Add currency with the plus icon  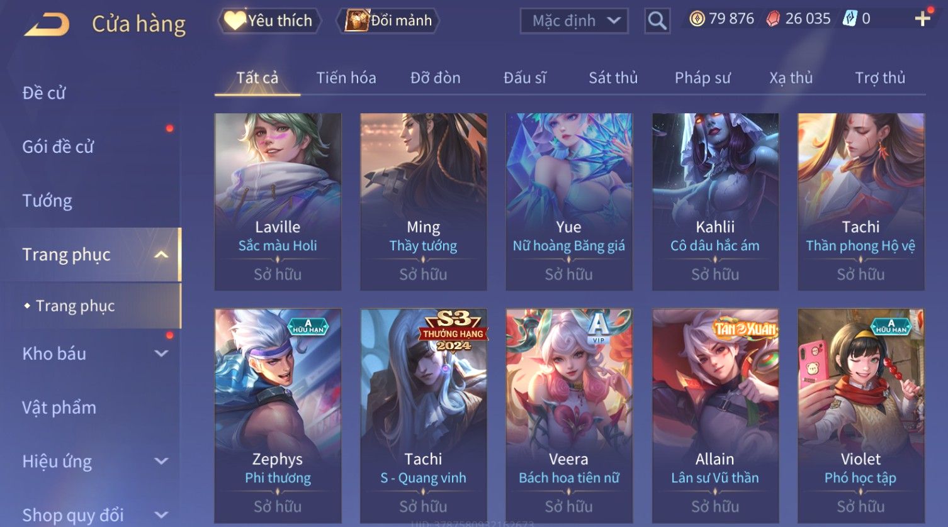[923, 19]
